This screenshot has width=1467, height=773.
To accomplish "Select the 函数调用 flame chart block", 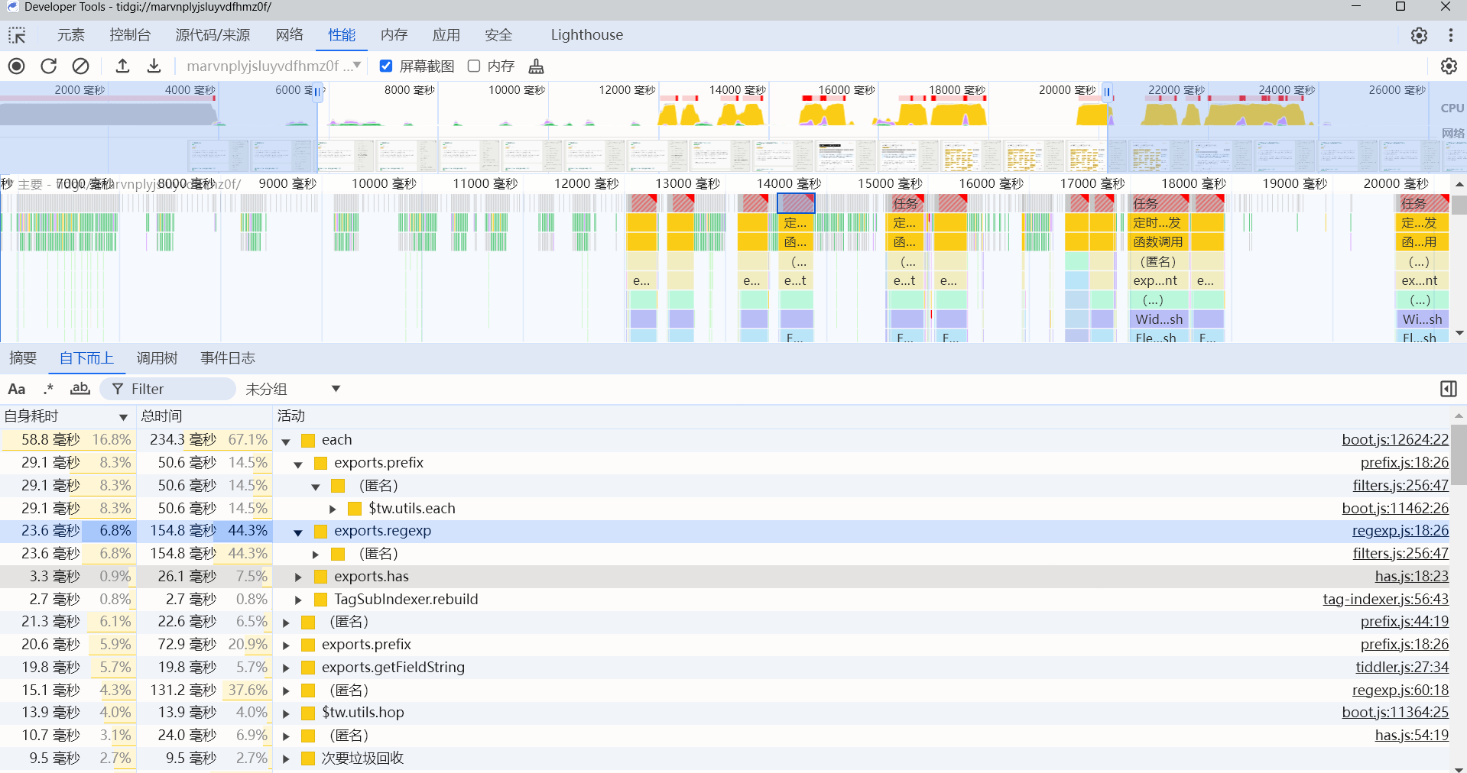I will coord(1159,242).
